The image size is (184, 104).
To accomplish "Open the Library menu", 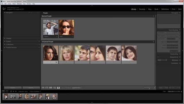I will tap(9, 4).
